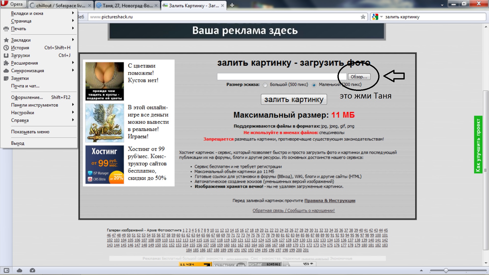Viewport: 489px width, 275px height.
Task: Click the Синхронизация cloud icon in menu
Action: [x=6, y=71]
